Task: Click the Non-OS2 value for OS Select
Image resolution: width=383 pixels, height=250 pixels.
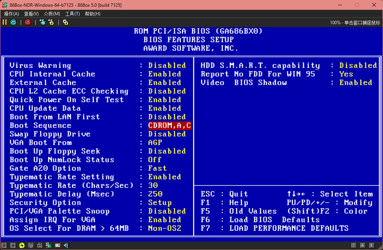Action: (165, 228)
